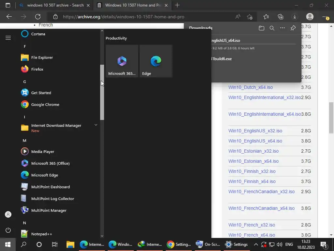Image resolution: width=334 pixels, height=251 pixels.
Task: Click Edge Downloads toolbar button
Action: click(x=295, y=17)
